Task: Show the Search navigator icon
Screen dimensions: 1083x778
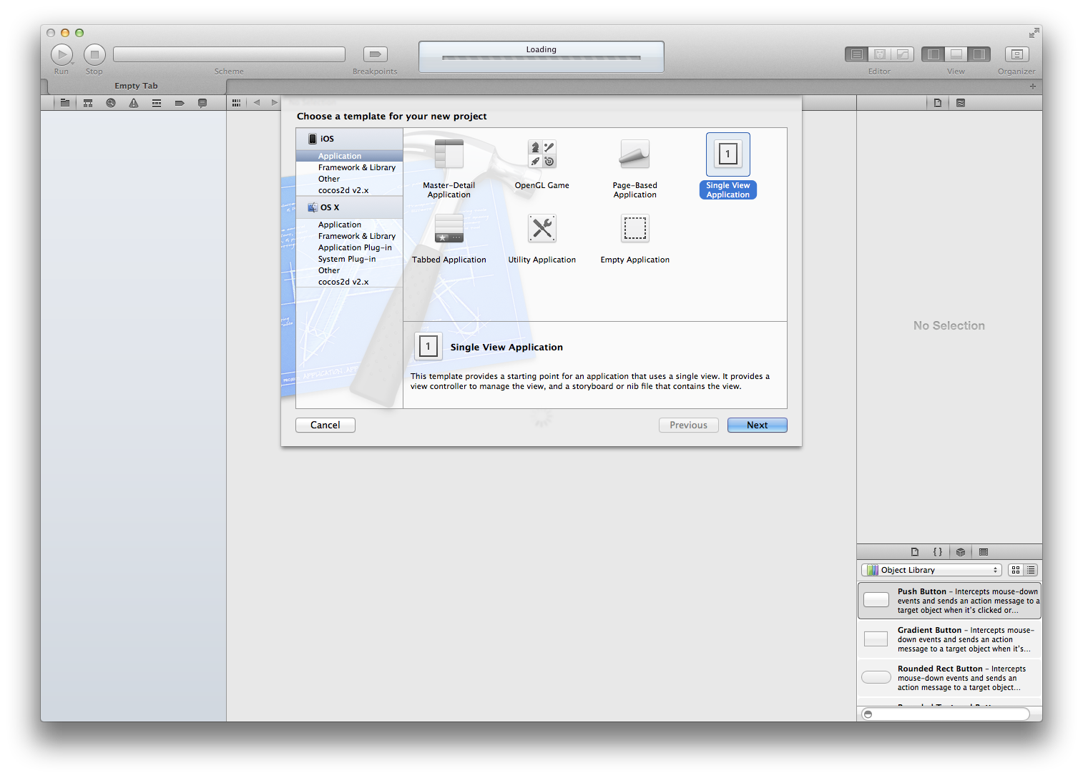Action: (x=111, y=103)
